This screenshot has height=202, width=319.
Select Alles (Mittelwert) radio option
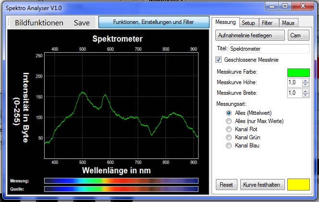pyautogui.click(x=229, y=112)
